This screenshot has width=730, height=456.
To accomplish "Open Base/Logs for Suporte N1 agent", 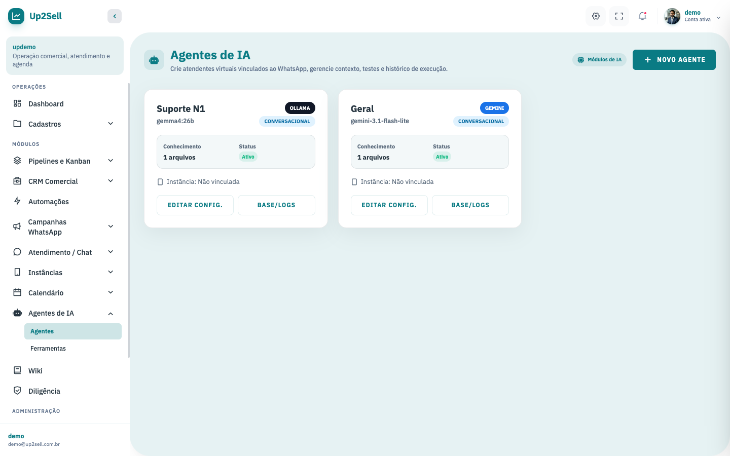I will click(276, 205).
